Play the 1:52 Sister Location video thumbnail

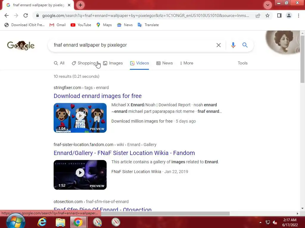coord(80,175)
